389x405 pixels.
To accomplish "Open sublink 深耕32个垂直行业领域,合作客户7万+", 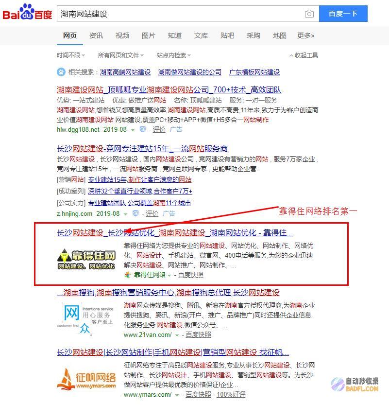I will pyautogui.click(x=140, y=191).
